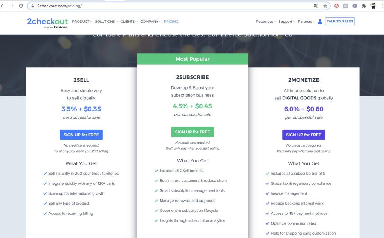The height and width of the screenshot is (238, 384).
Task: Expand the Partners dropdown
Action: click(306, 21)
